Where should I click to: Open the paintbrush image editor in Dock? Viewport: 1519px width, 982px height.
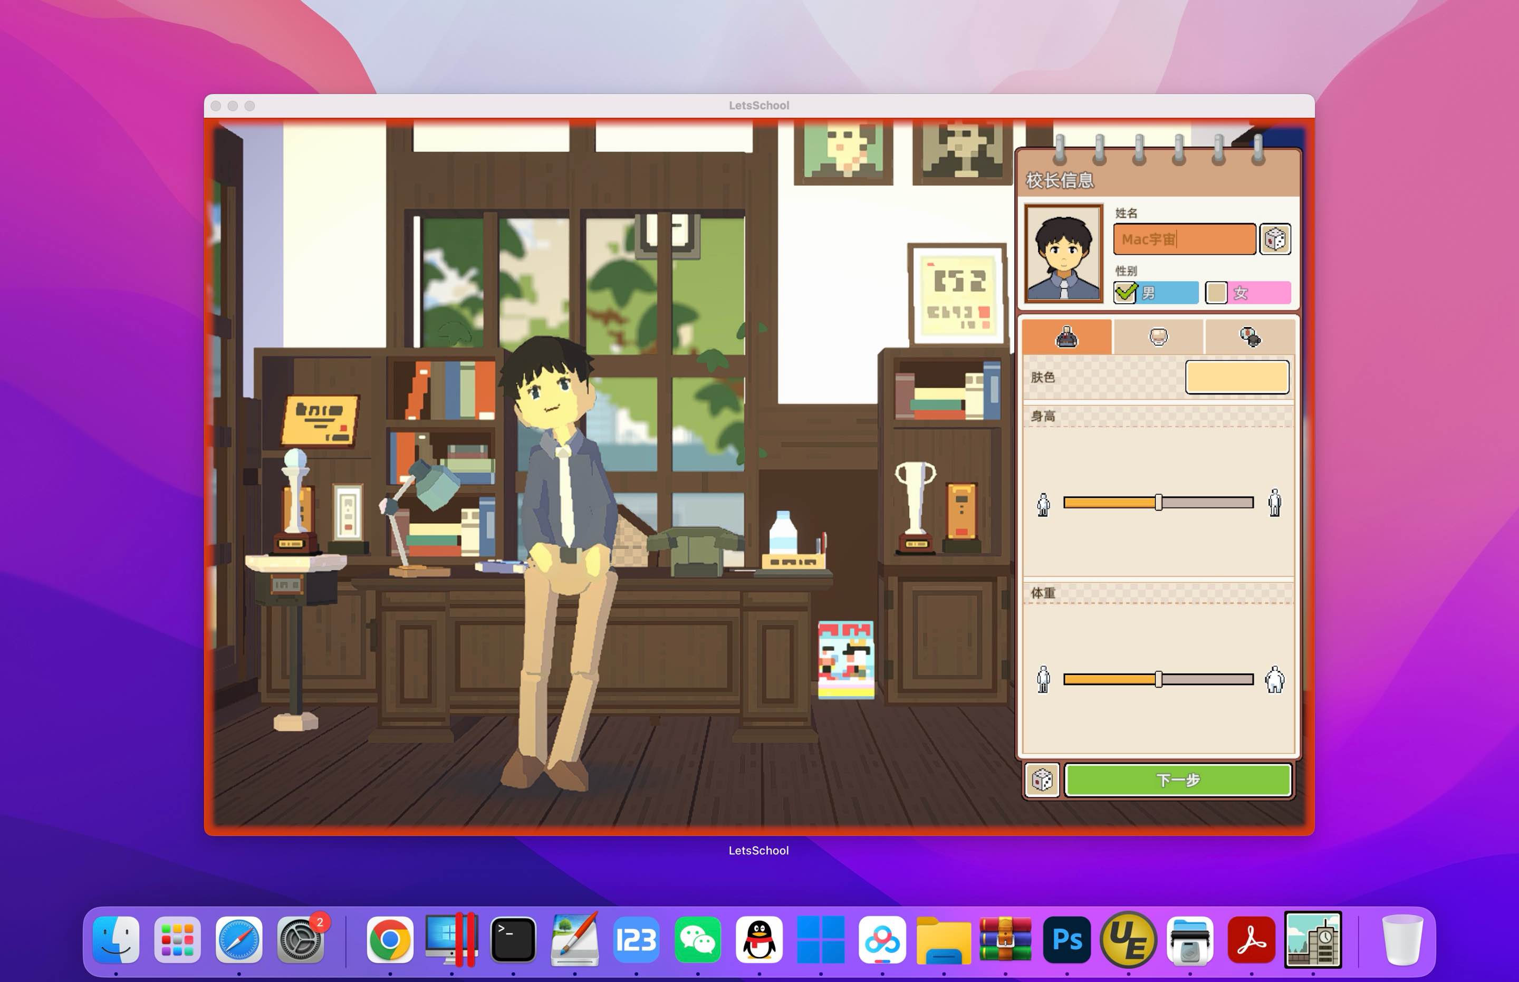click(x=574, y=939)
